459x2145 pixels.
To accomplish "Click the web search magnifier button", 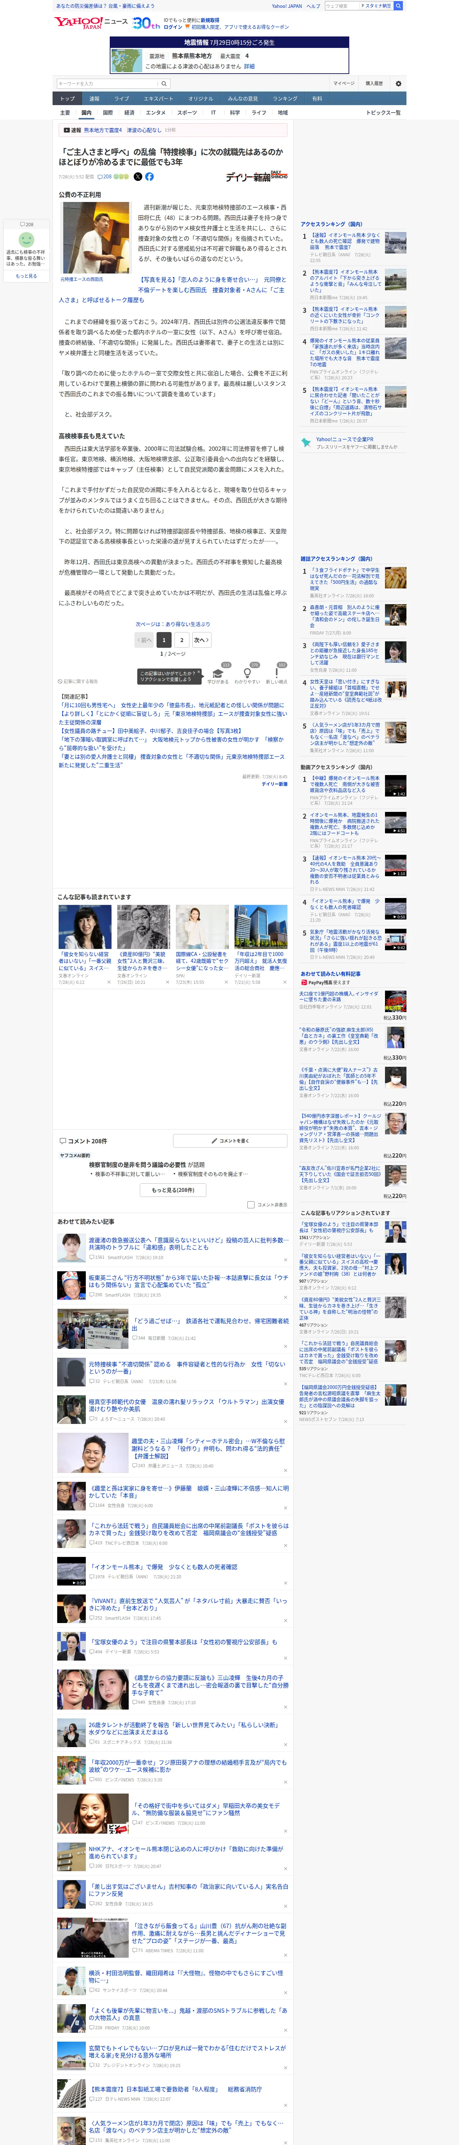I will (x=398, y=6).
